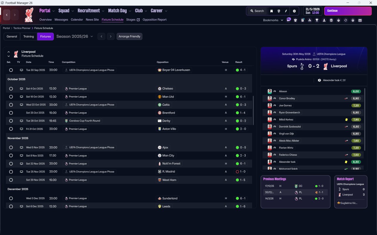This screenshot has height=235, width=377.
Task: Open Alexander Isak's 8,30 rating badge
Action: click(356, 162)
